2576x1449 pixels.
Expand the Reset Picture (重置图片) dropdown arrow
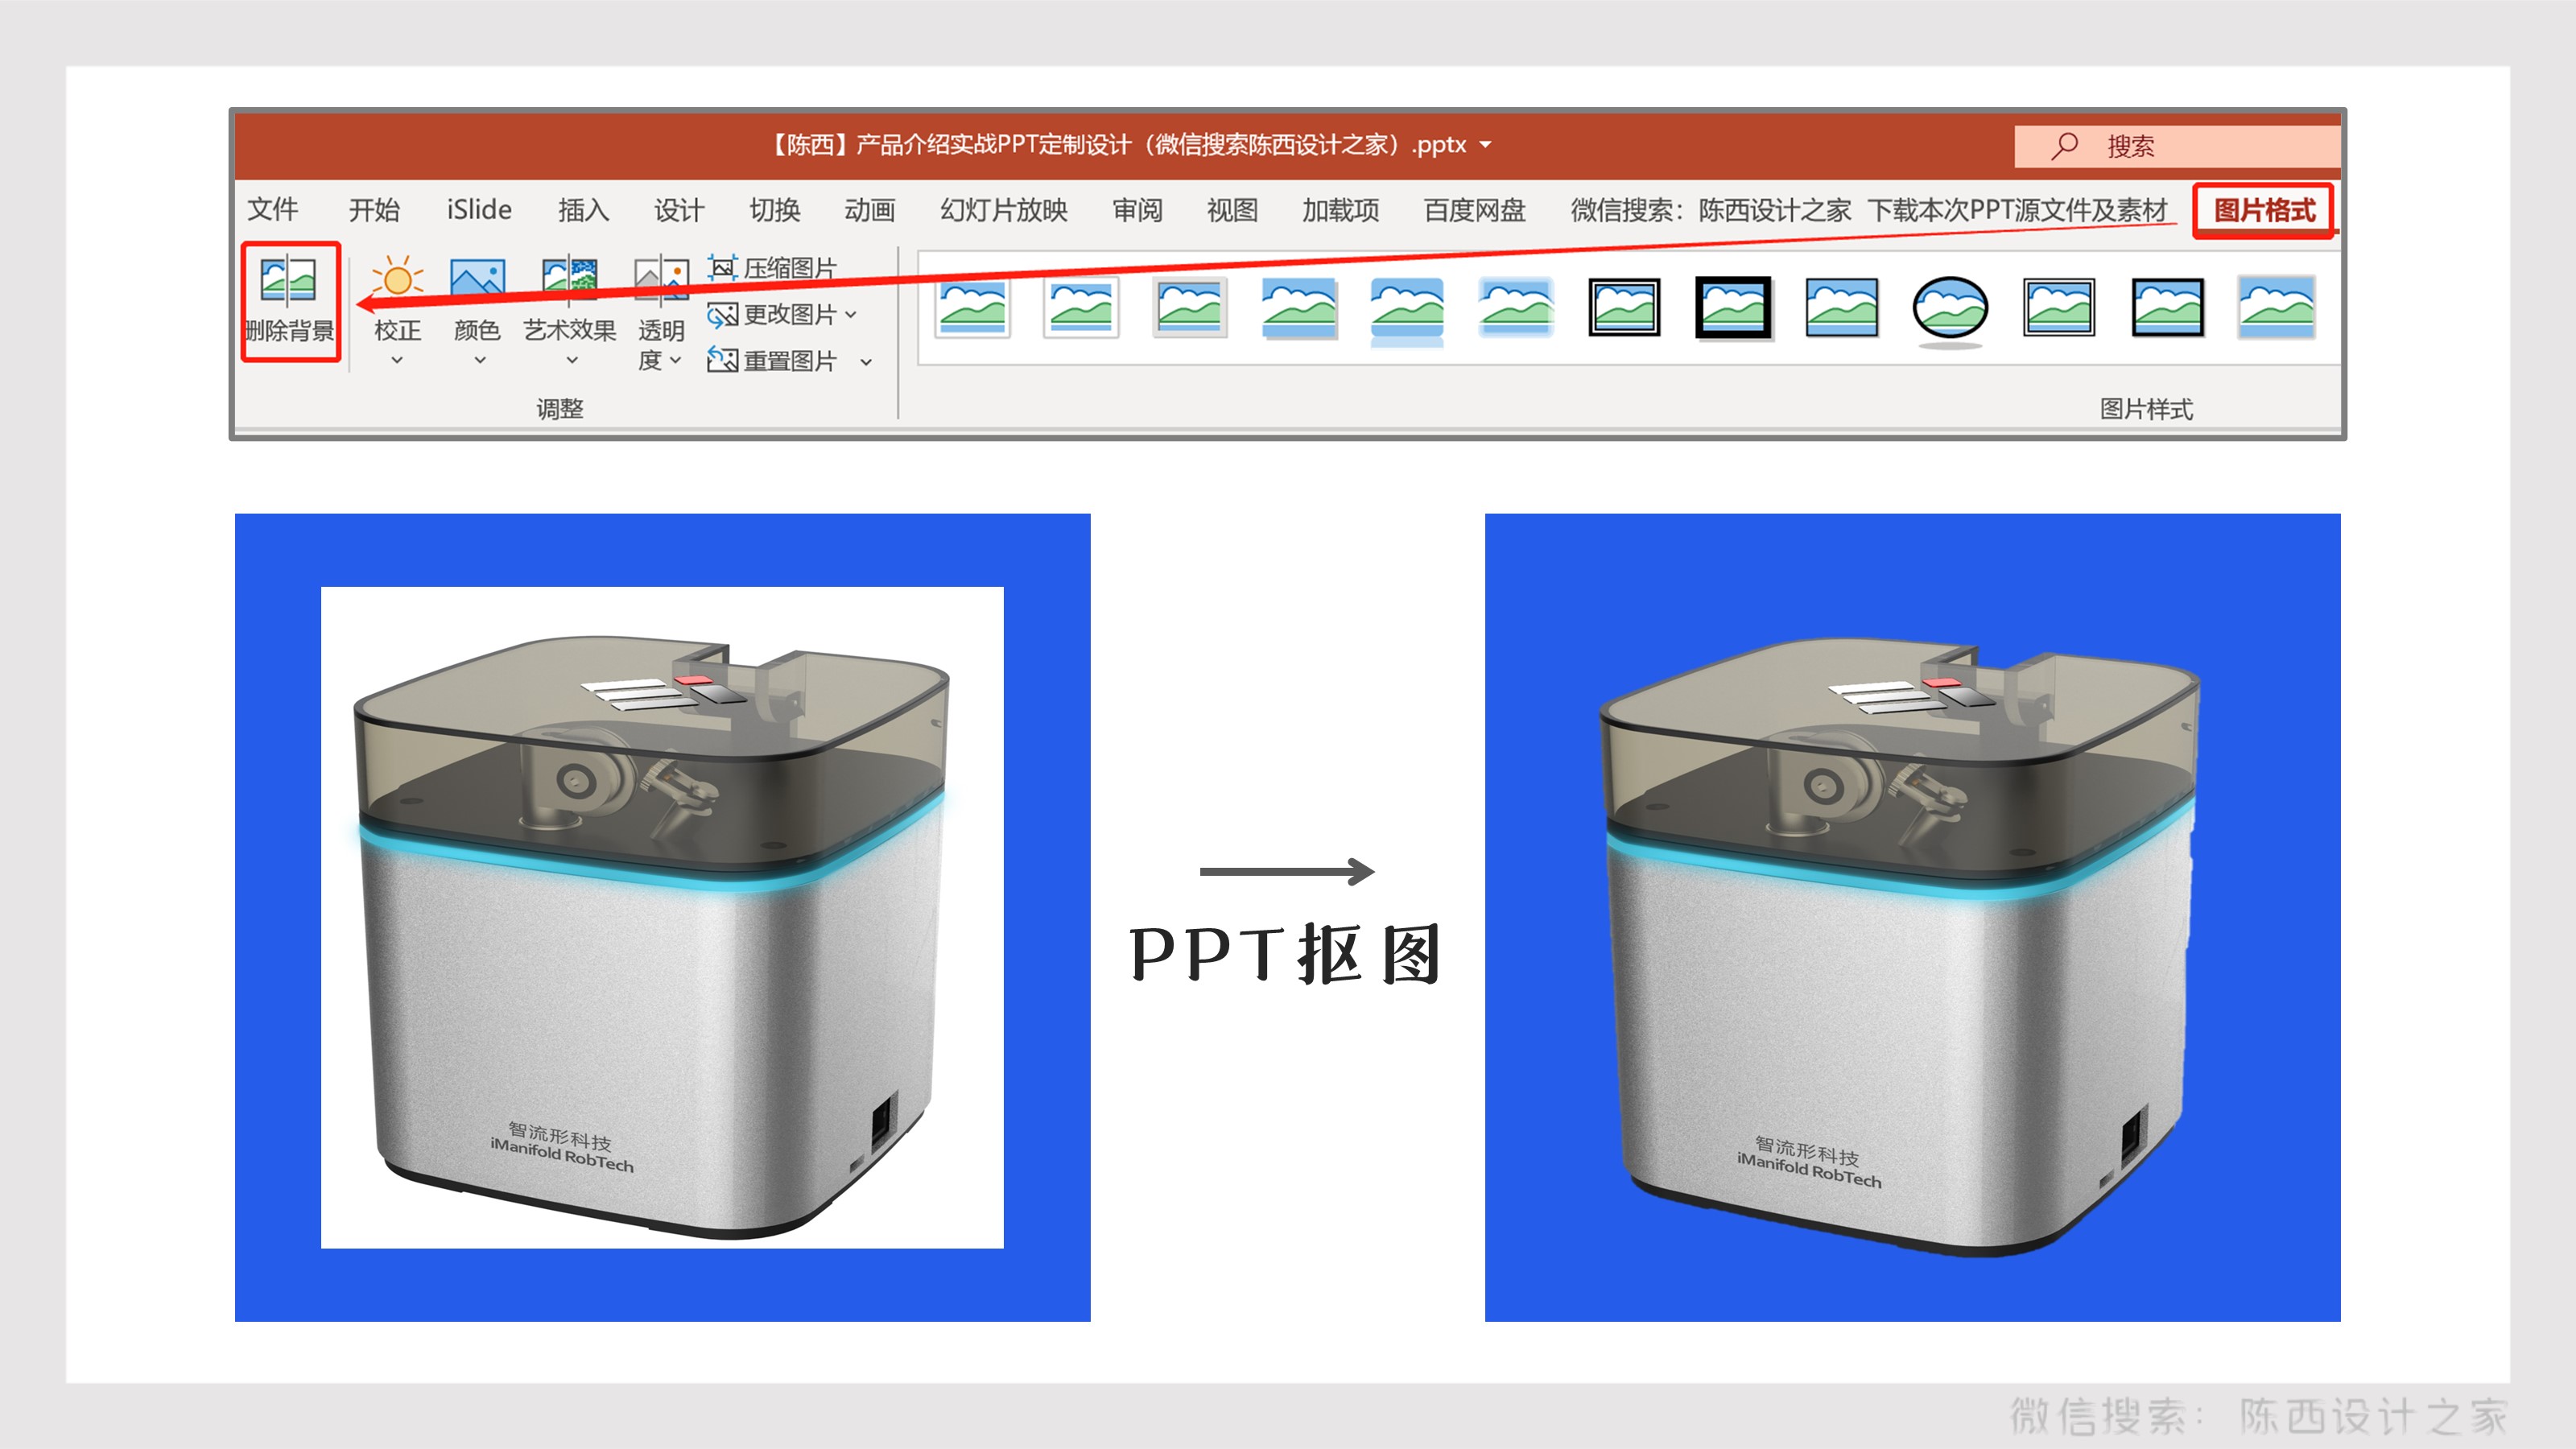[866, 362]
